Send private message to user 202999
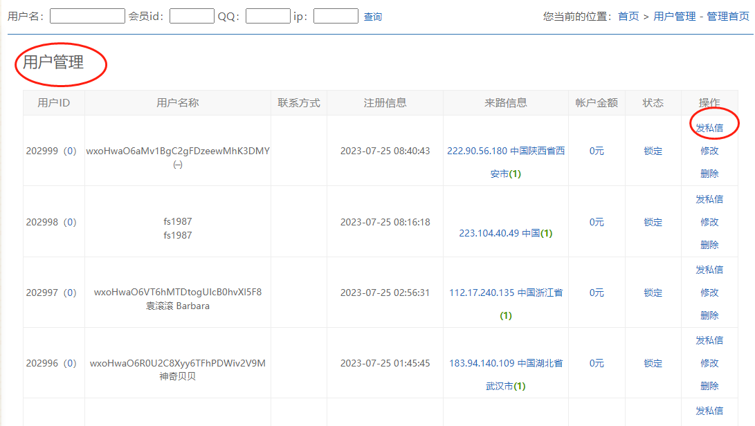Screen dimensions: 755x426 point(709,128)
